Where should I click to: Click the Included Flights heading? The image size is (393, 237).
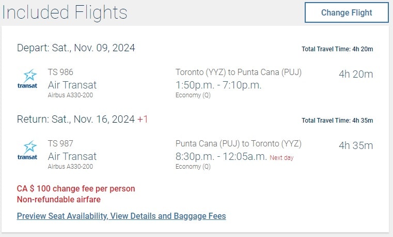(x=64, y=12)
